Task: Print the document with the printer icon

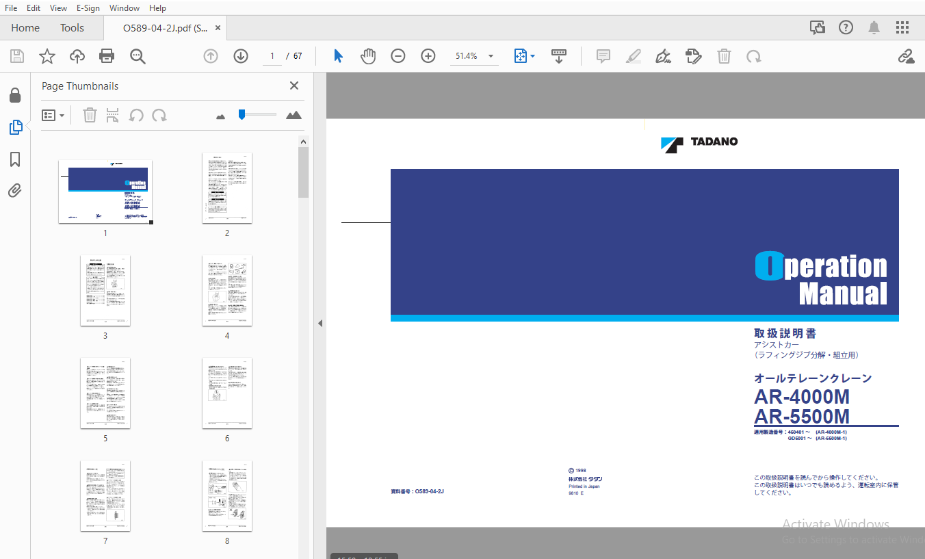Action: (x=107, y=56)
